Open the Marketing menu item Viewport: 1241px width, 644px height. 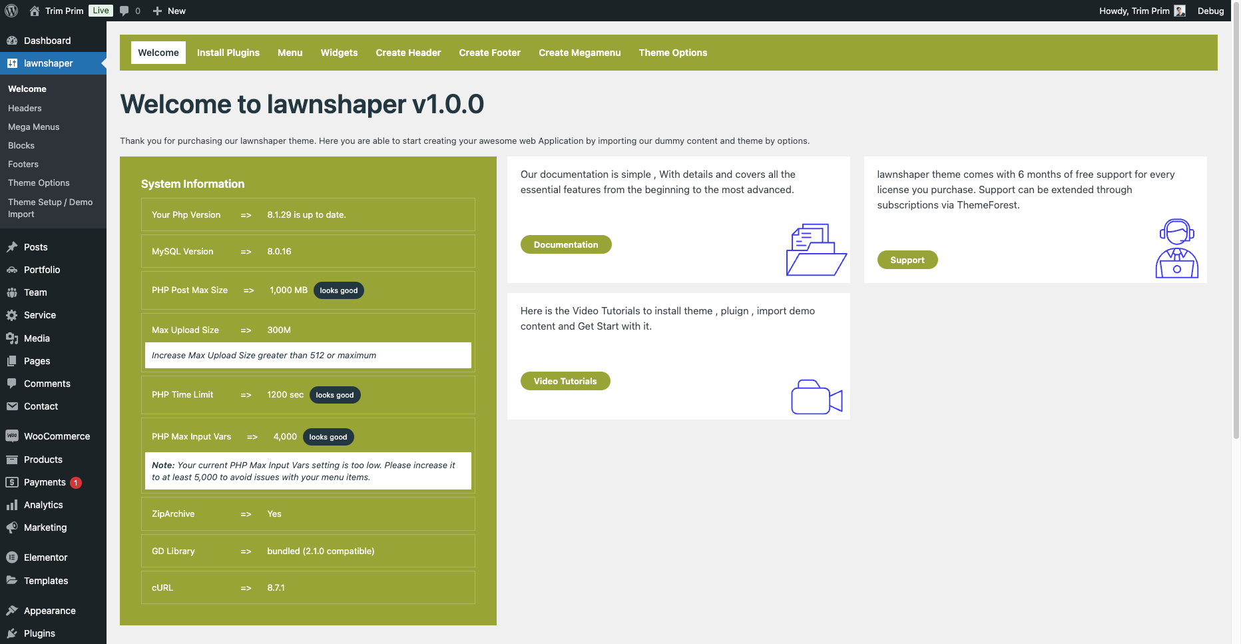click(x=45, y=527)
